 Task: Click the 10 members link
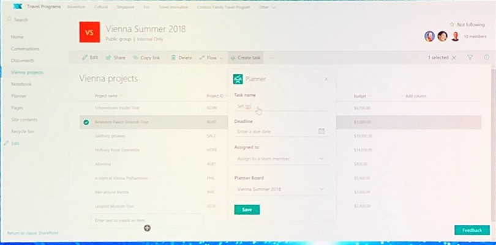pyautogui.click(x=475, y=37)
